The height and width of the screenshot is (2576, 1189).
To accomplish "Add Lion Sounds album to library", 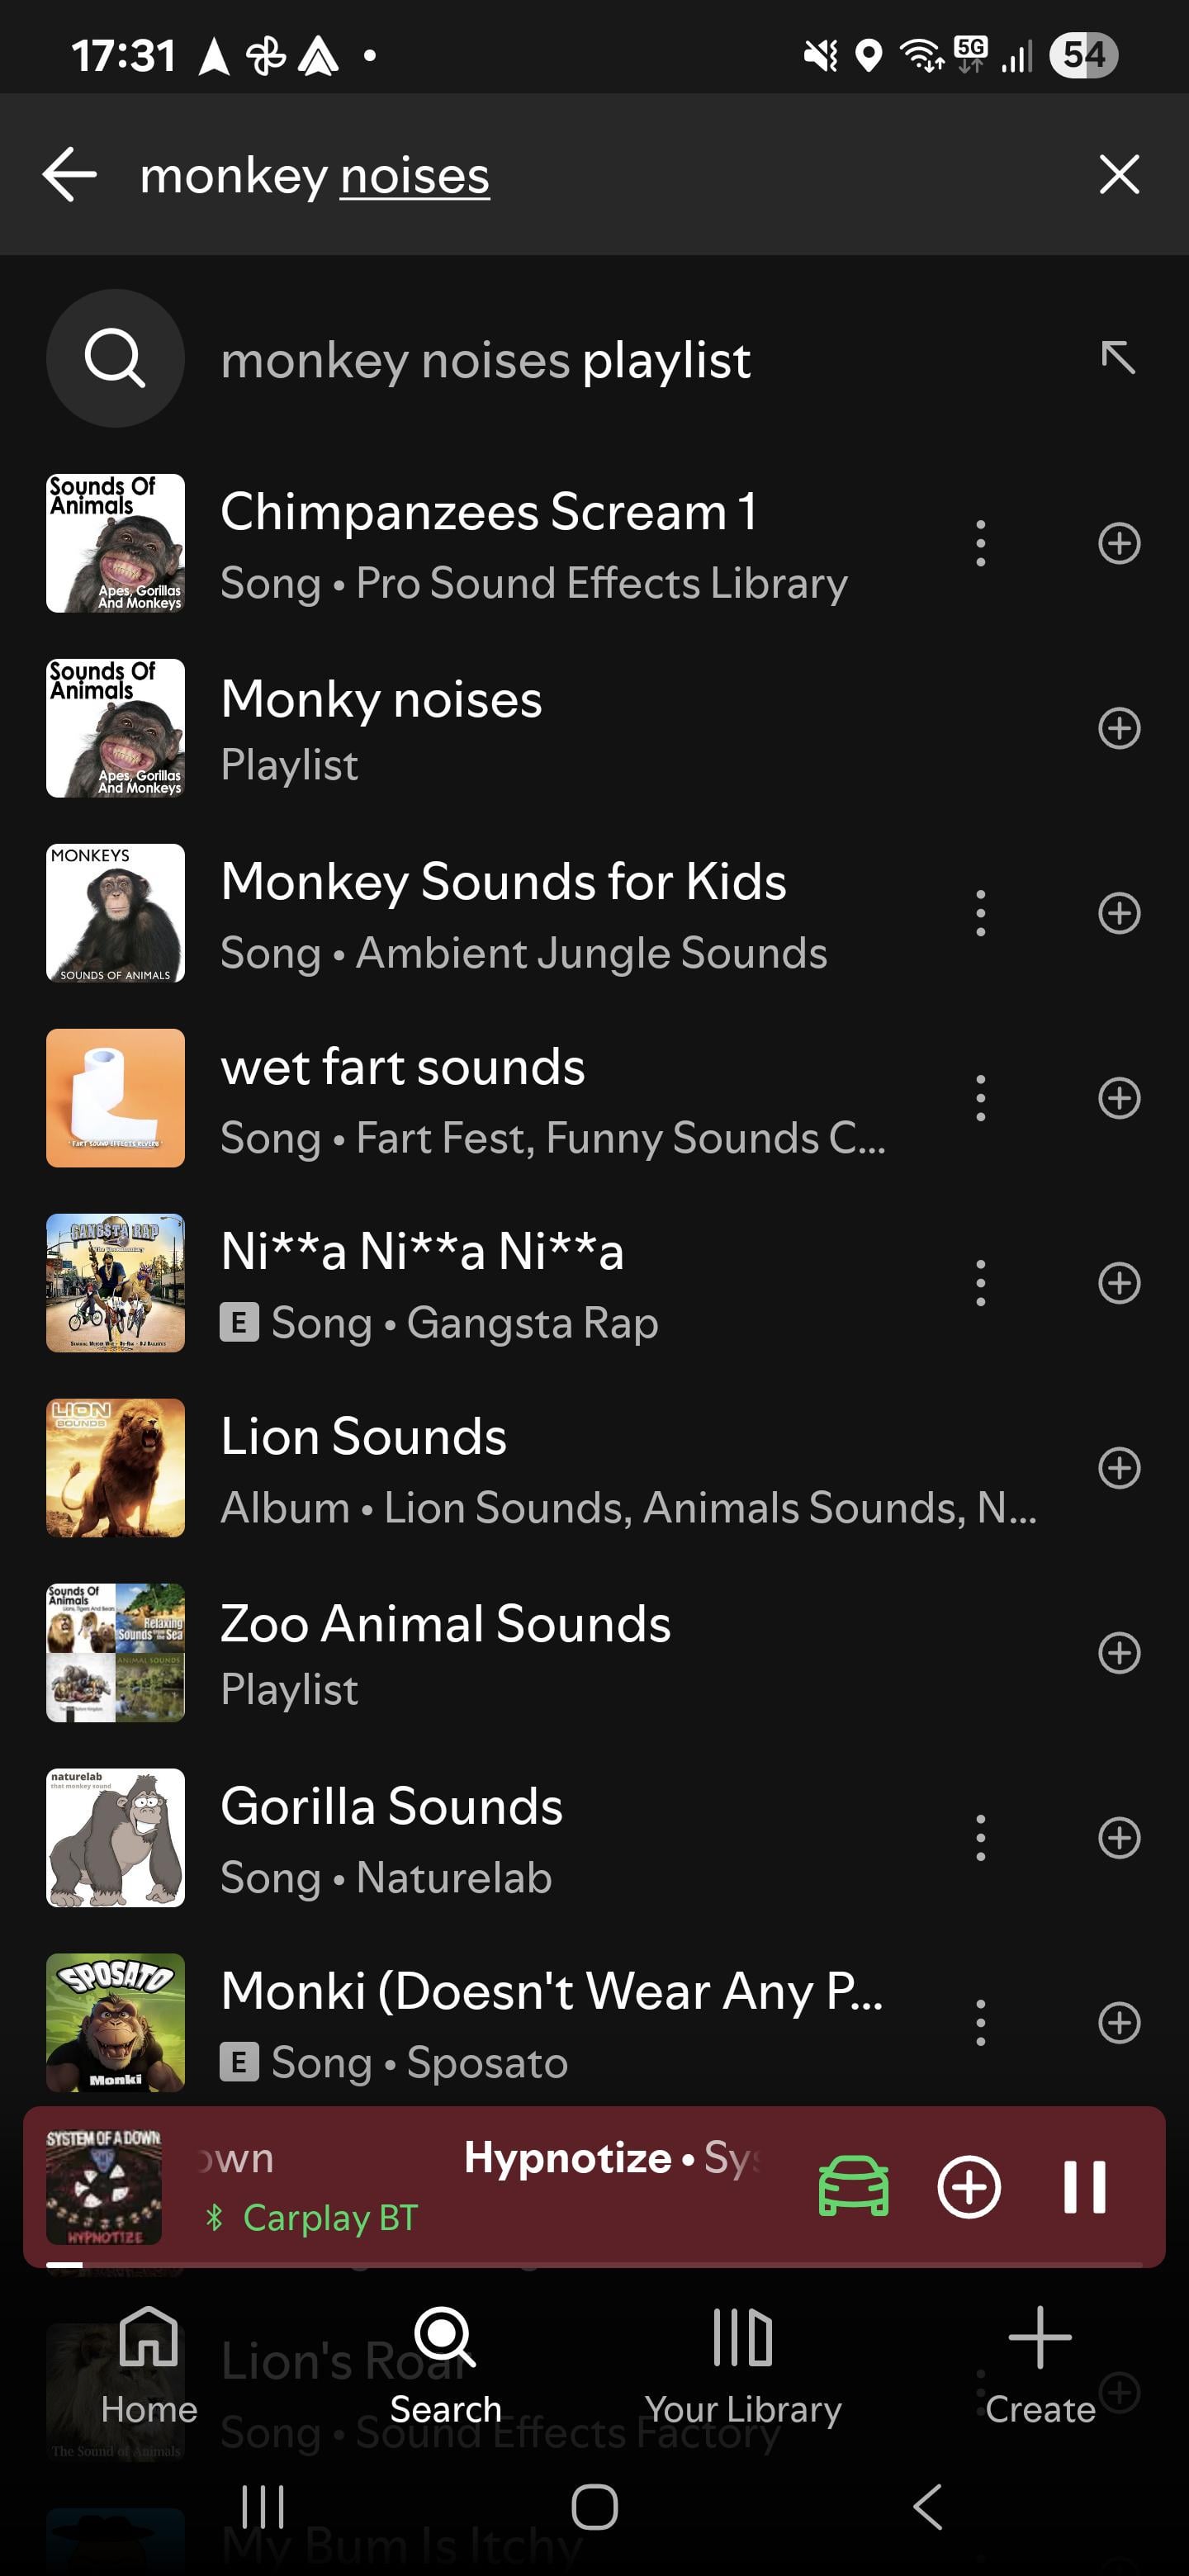I will 1118,1468.
